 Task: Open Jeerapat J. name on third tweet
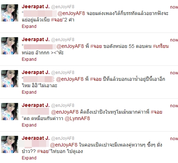[x=36, y=72]
